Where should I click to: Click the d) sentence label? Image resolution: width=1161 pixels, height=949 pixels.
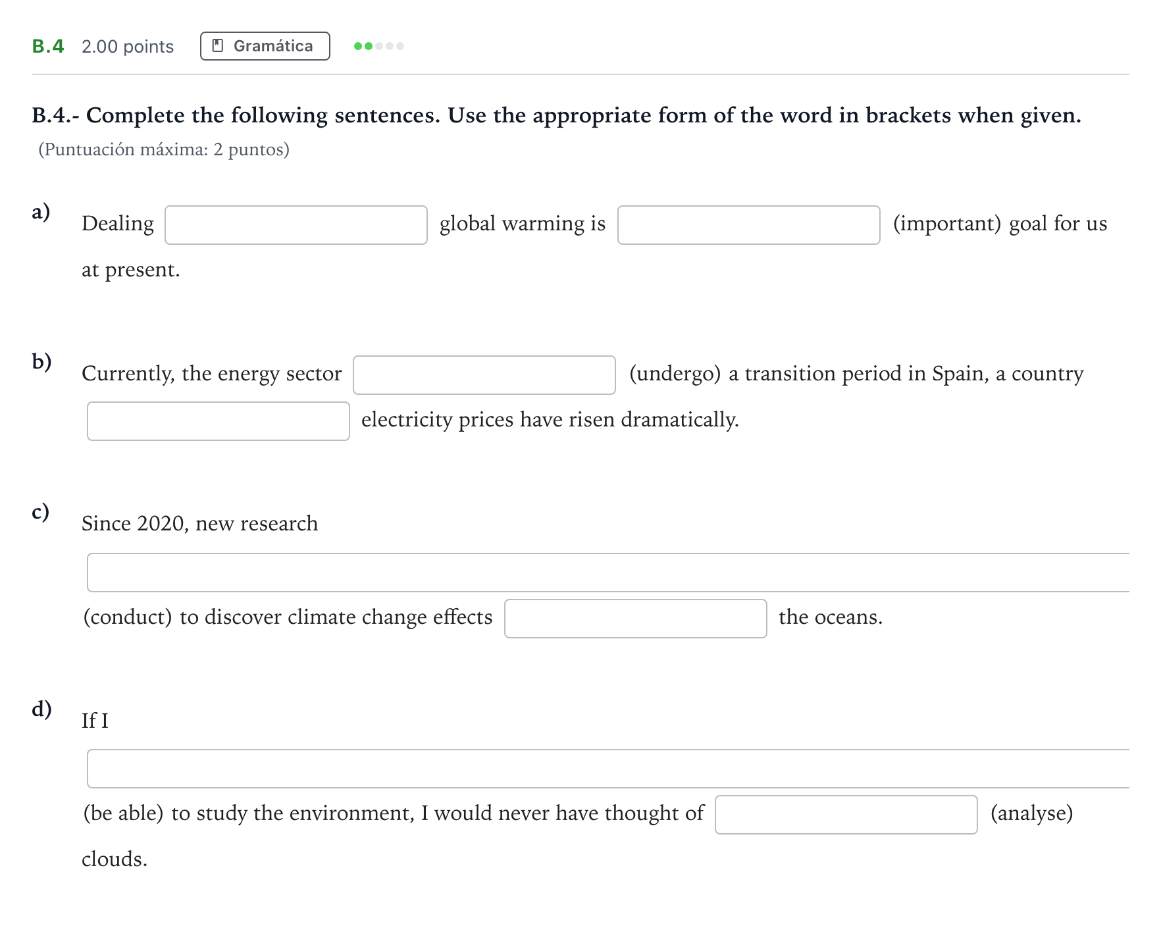pyautogui.click(x=41, y=709)
